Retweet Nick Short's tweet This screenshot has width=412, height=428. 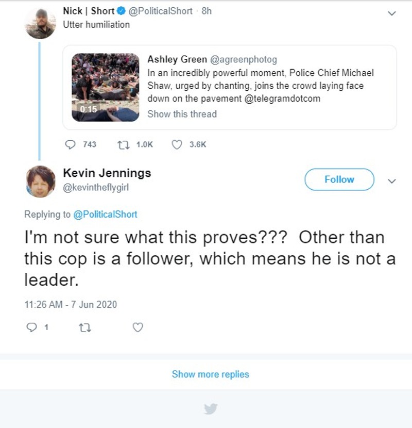click(124, 144)
